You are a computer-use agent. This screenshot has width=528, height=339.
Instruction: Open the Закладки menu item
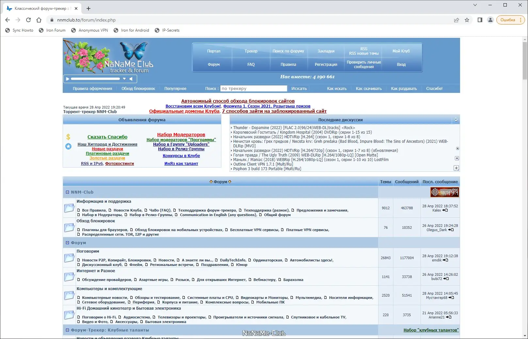tap(326, 51)
